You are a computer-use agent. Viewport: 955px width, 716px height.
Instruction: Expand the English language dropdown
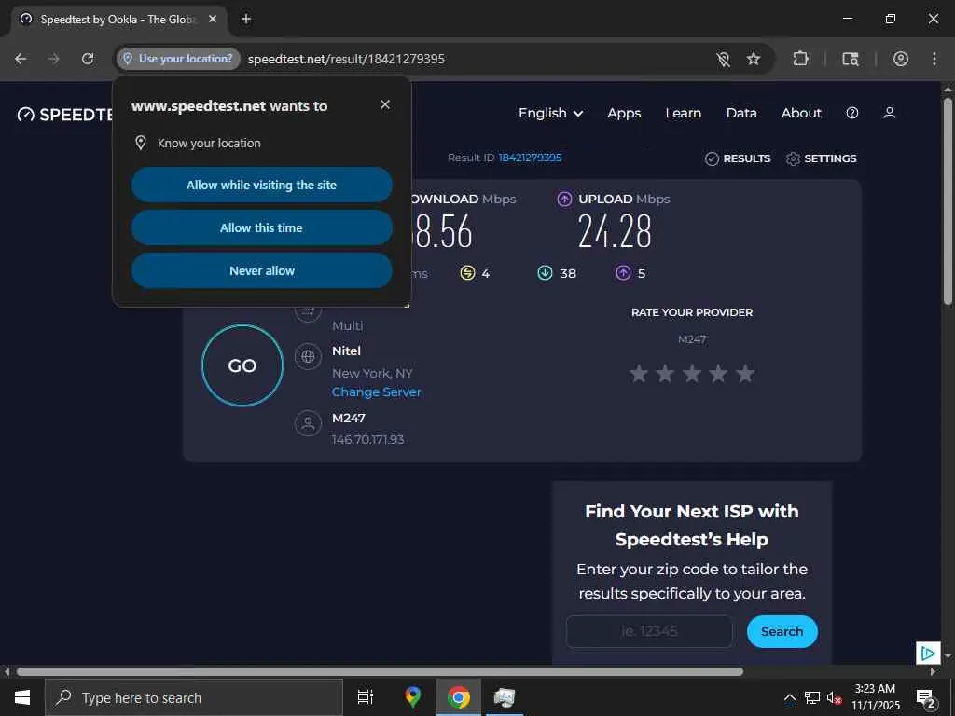coord(550,113)
